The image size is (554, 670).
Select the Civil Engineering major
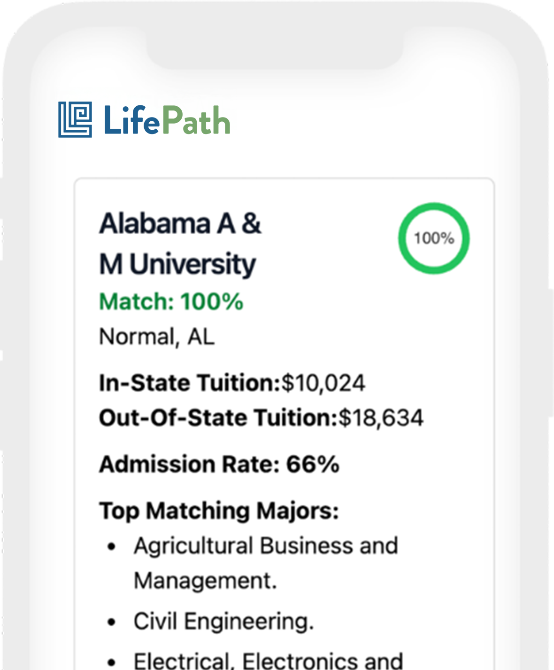coord(223,622)
